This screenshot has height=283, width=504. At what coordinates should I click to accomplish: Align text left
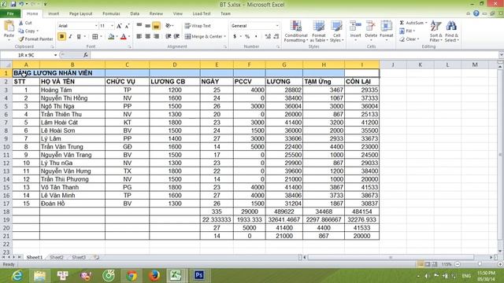coord(139,37)
